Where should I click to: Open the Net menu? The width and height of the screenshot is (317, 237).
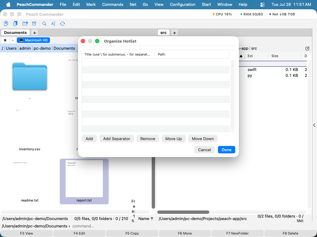pos(133,4)
